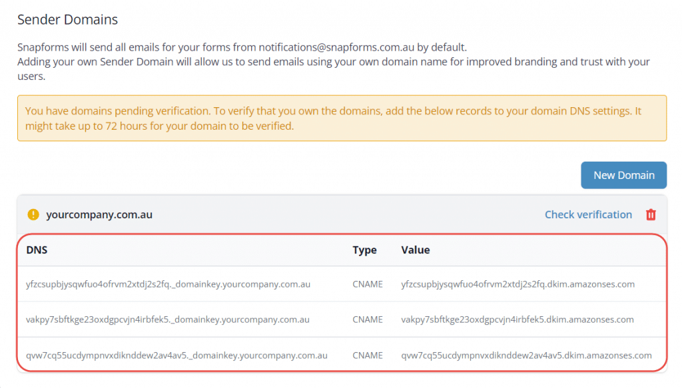682x388 pixels.
Task: Click the orange pending verification notice
Action: [x=341, y=118]
